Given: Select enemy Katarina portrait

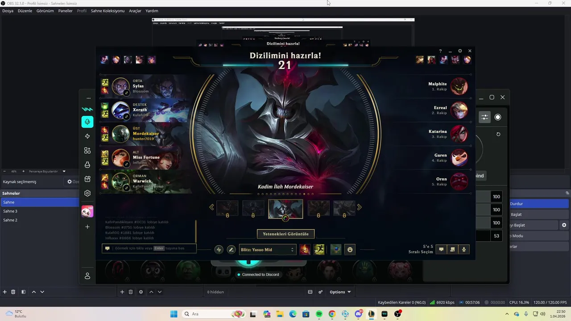Looking at the screenshot, I should (x=459, y=134).
